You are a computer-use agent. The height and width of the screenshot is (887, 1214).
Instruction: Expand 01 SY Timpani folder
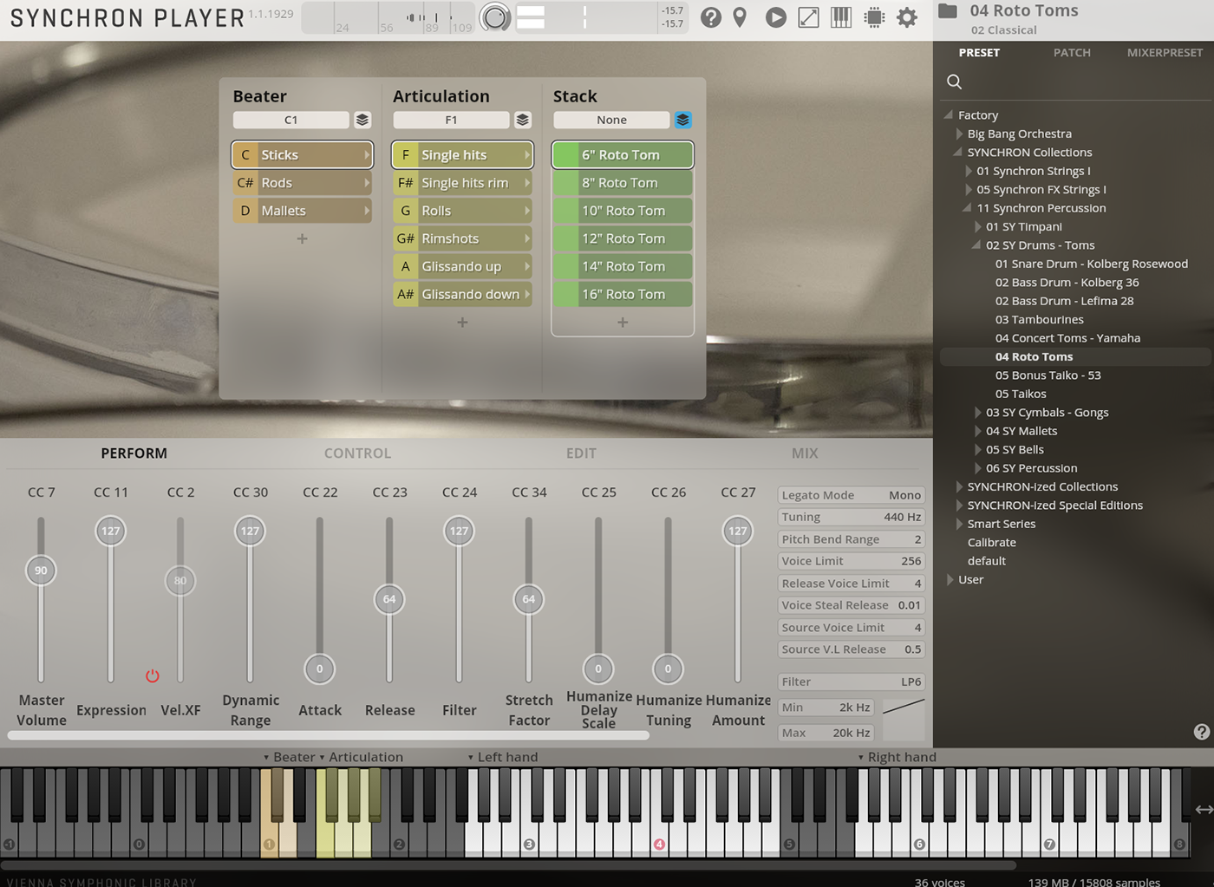[x=978, y=226]
